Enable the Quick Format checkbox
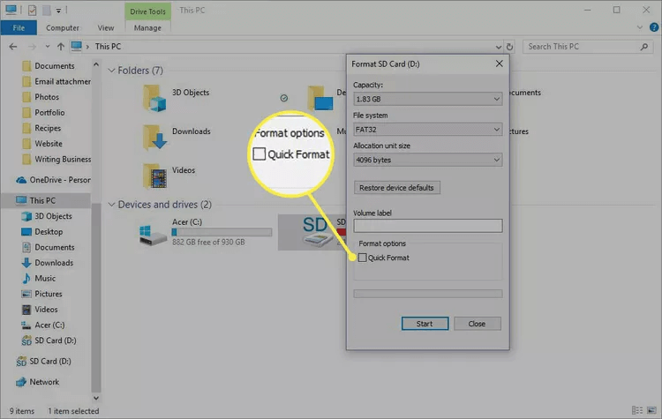The height and width of the screenshot is (419, 662). point(363,258)
